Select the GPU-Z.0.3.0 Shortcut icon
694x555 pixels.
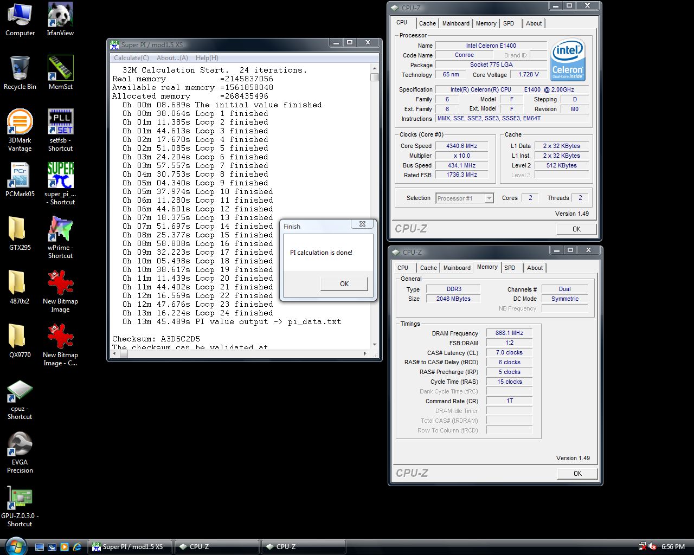point(20,507)
